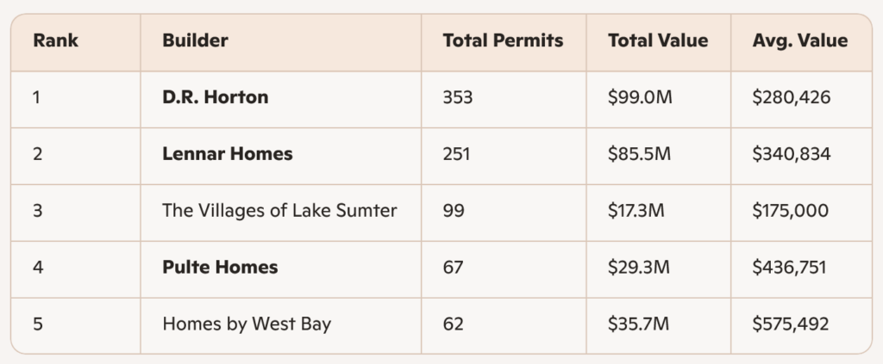Click the $575,492 average value cell
This screenshot has width=883, height=364.
tap(791, 324)
